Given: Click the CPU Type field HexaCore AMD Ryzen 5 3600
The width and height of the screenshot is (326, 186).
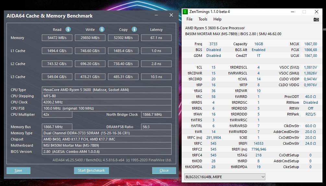Looking at the screenshot, I should click(107, 90).
